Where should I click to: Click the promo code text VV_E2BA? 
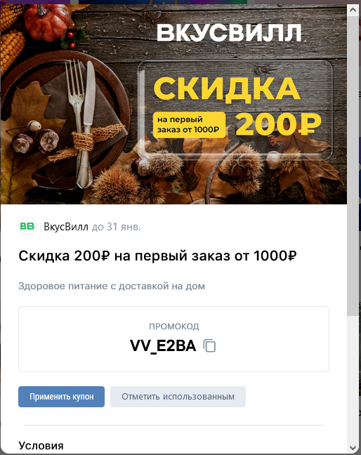pyautogui.click(x=163, y=345)
